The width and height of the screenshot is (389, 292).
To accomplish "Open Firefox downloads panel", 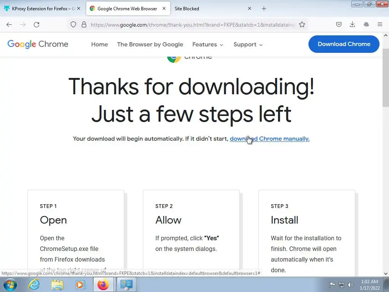I will point(352,24).
